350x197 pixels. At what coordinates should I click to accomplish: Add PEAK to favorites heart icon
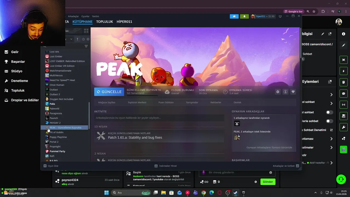coord(293,92)
